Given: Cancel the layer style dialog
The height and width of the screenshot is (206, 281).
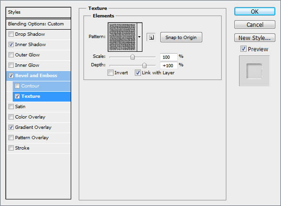Looking at the screenshot, I should (255, 24).
